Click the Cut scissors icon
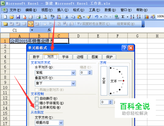The image size is (164, 126). 67,17
